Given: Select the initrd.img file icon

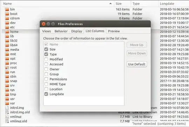Looking at the screenshot, I should coord(7,108).
